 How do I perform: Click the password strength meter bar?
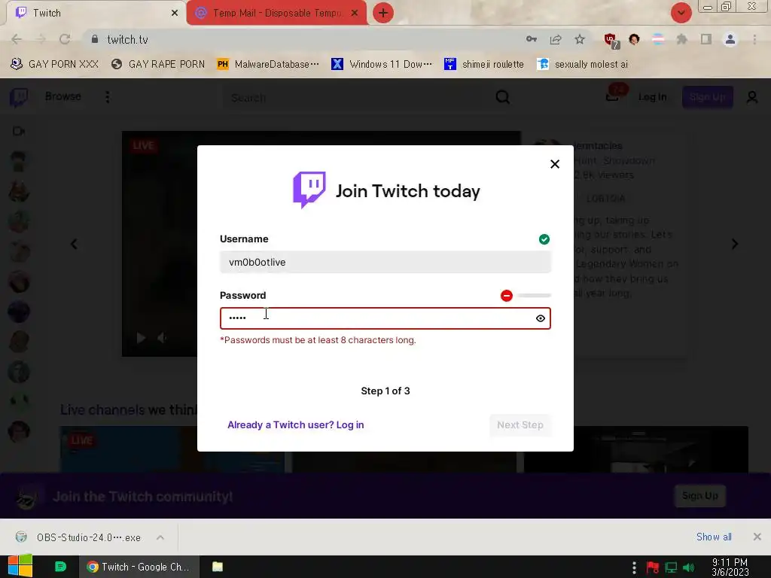534,295
